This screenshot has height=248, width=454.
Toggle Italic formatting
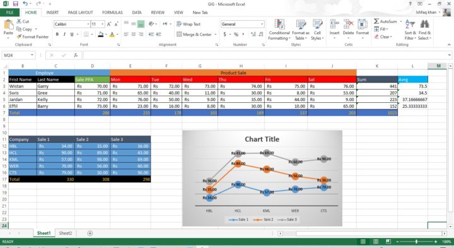[x=64, y=34]
